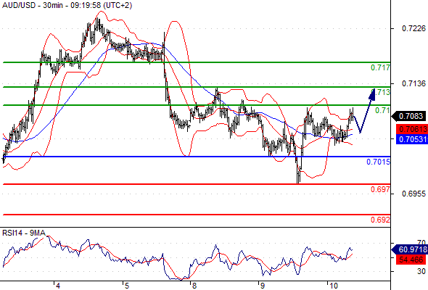Click the current price tag 0.7083
This screenshot has height=290, width=428.
tap(409, 116)
